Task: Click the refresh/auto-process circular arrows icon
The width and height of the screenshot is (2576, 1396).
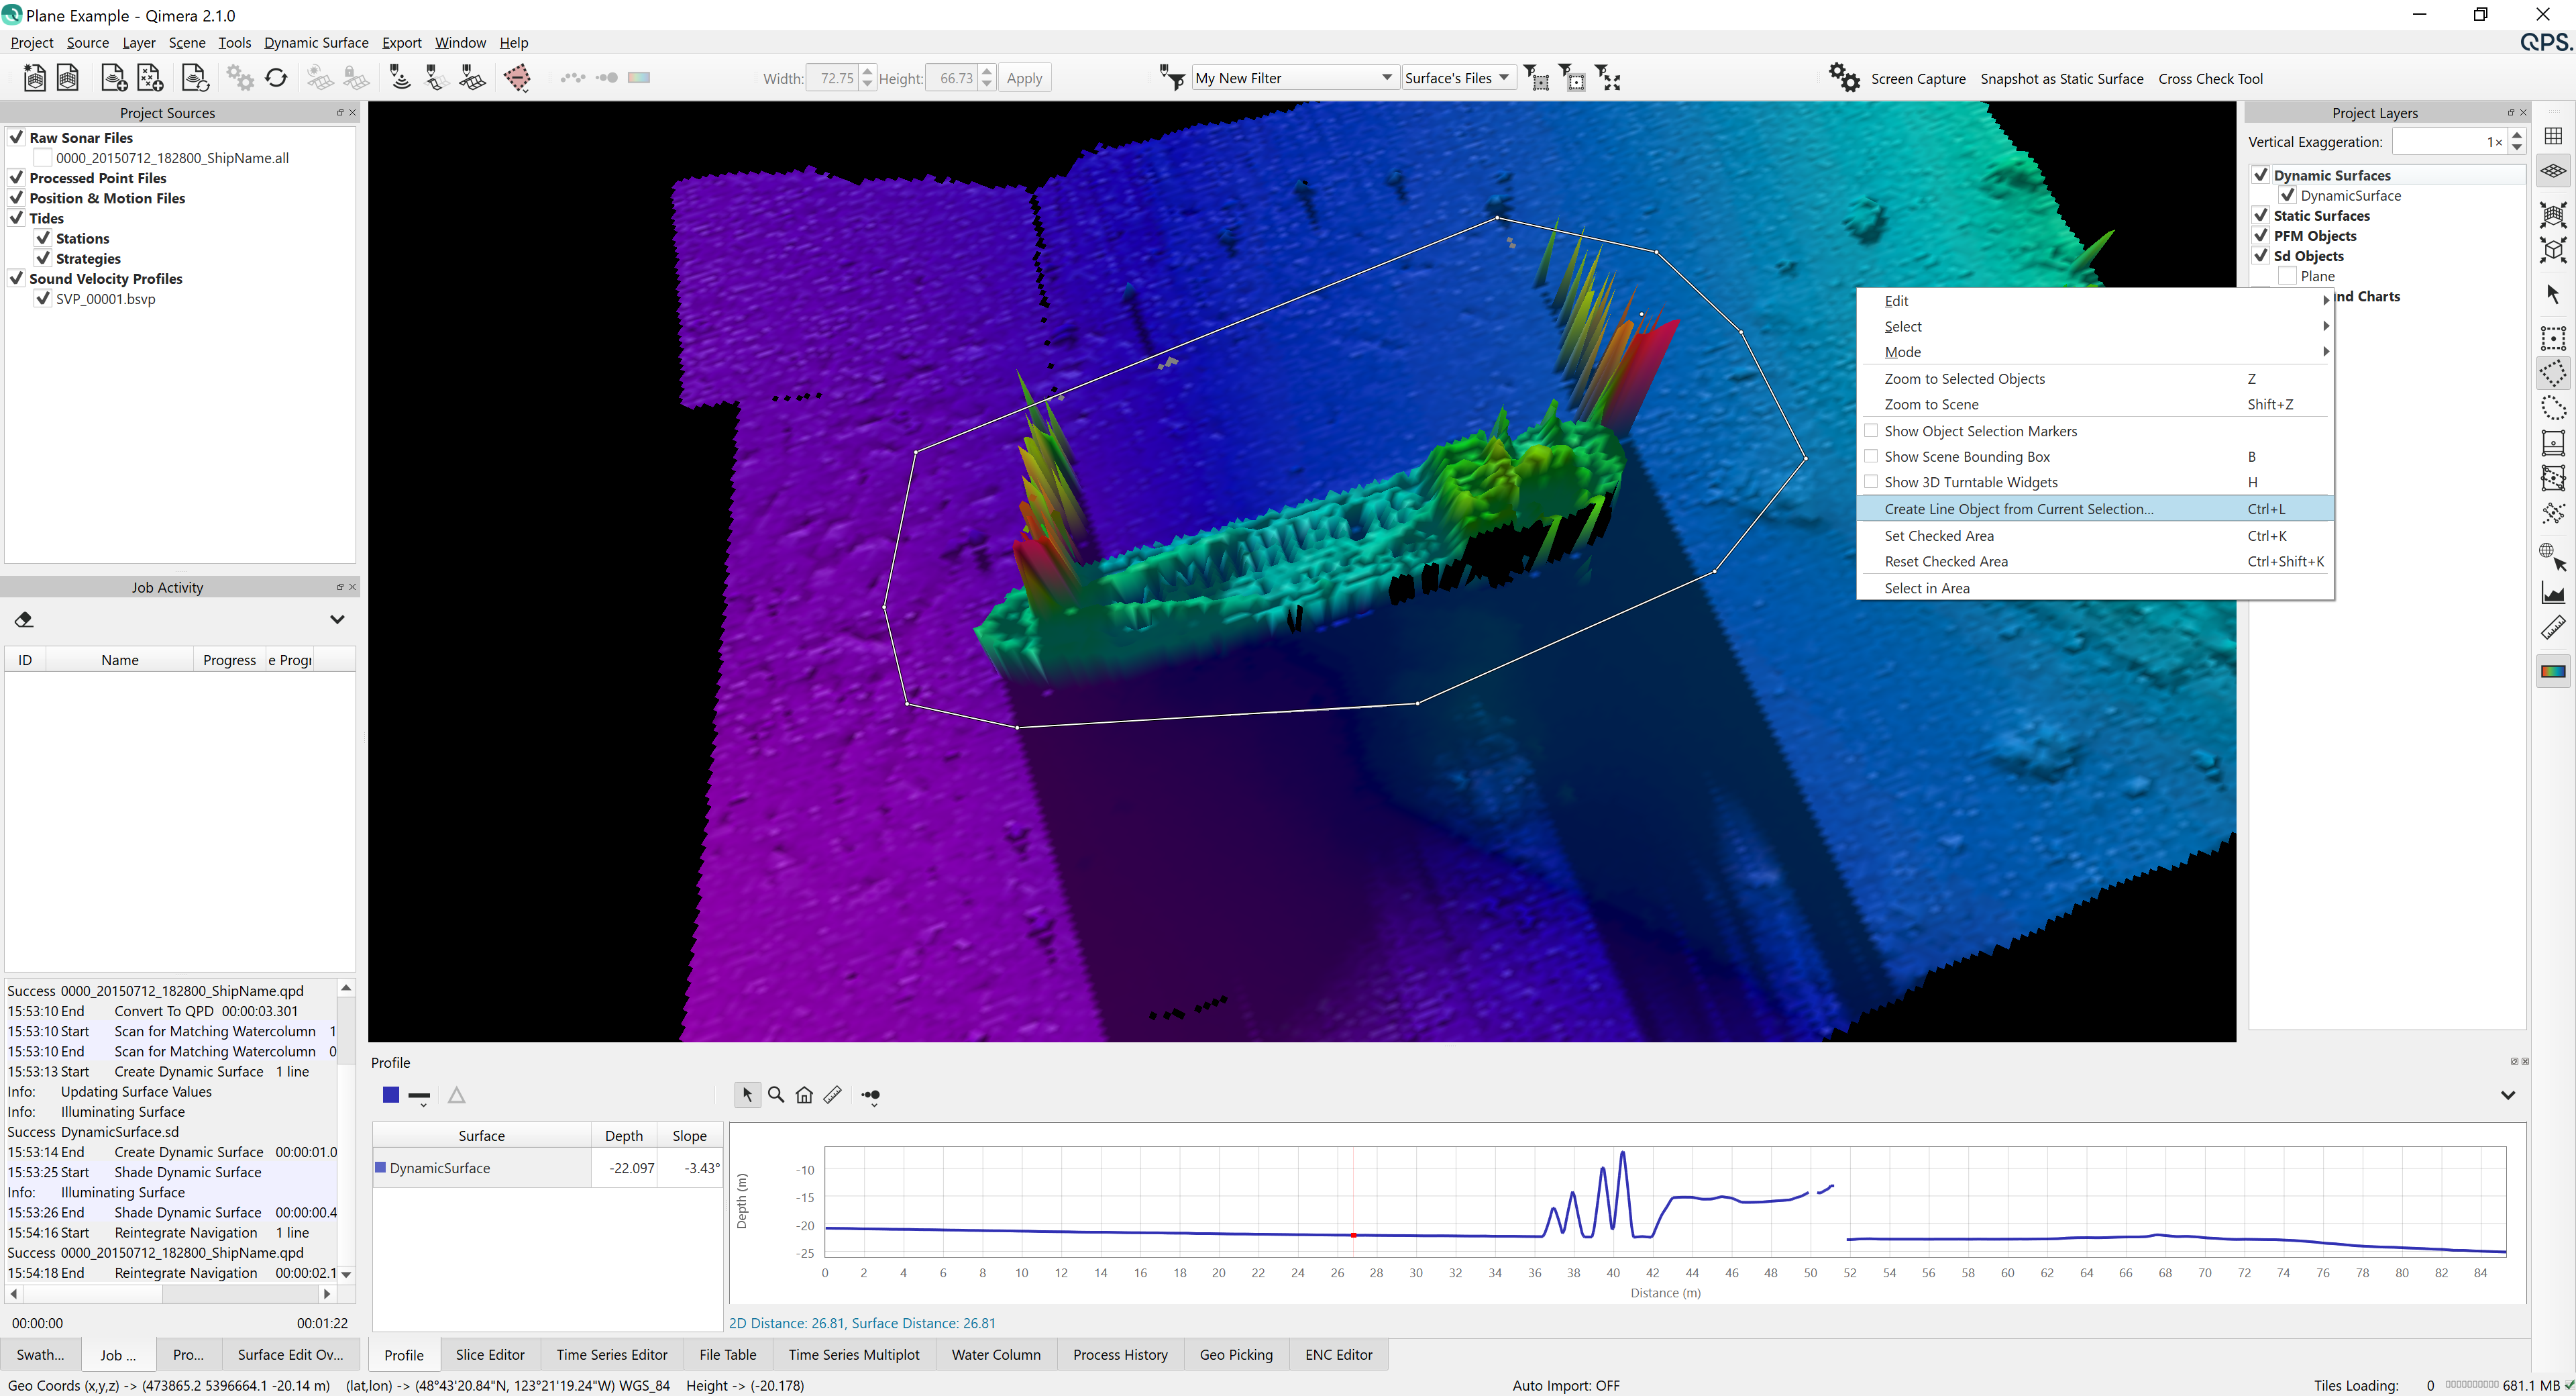Action: (276, 77)
